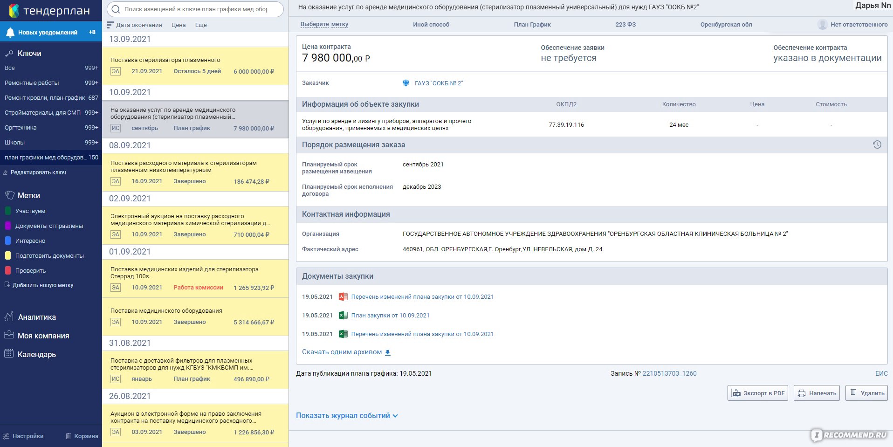
Task: Open the Поставка стерилизатора плазменного tender
Action: click(x=195, y=66)
